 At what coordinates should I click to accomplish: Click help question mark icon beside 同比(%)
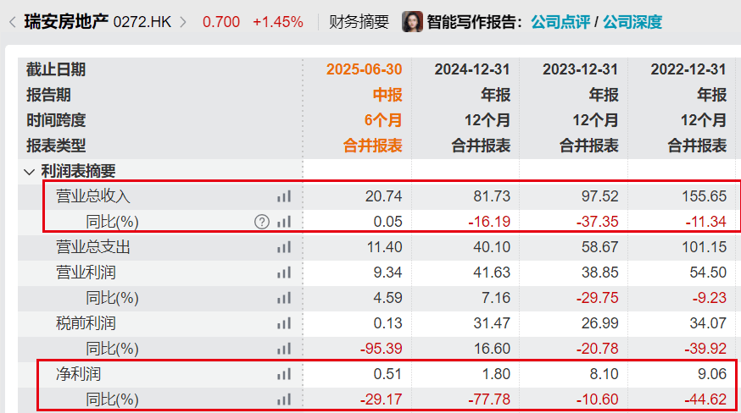click(x=262, y=222)
